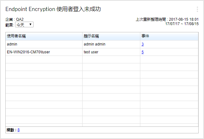Click the 使用者名稱 column header
This screenshot has width=204, height=139.
pyautogui.click(x=16, y=36)
